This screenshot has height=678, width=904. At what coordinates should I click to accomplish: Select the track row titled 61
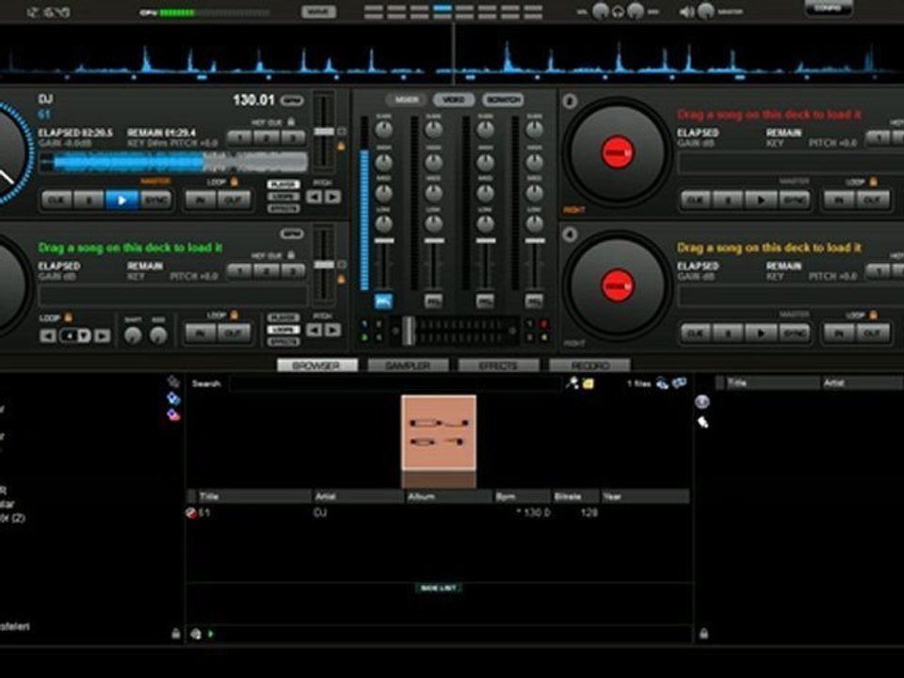coord(438,512)
